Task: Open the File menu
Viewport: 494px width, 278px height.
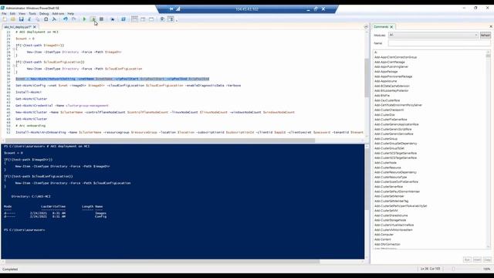Action: [4, 14]
